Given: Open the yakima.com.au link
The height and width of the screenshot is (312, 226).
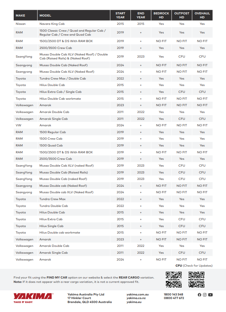Looking at the screenshot, I should 138,294.
